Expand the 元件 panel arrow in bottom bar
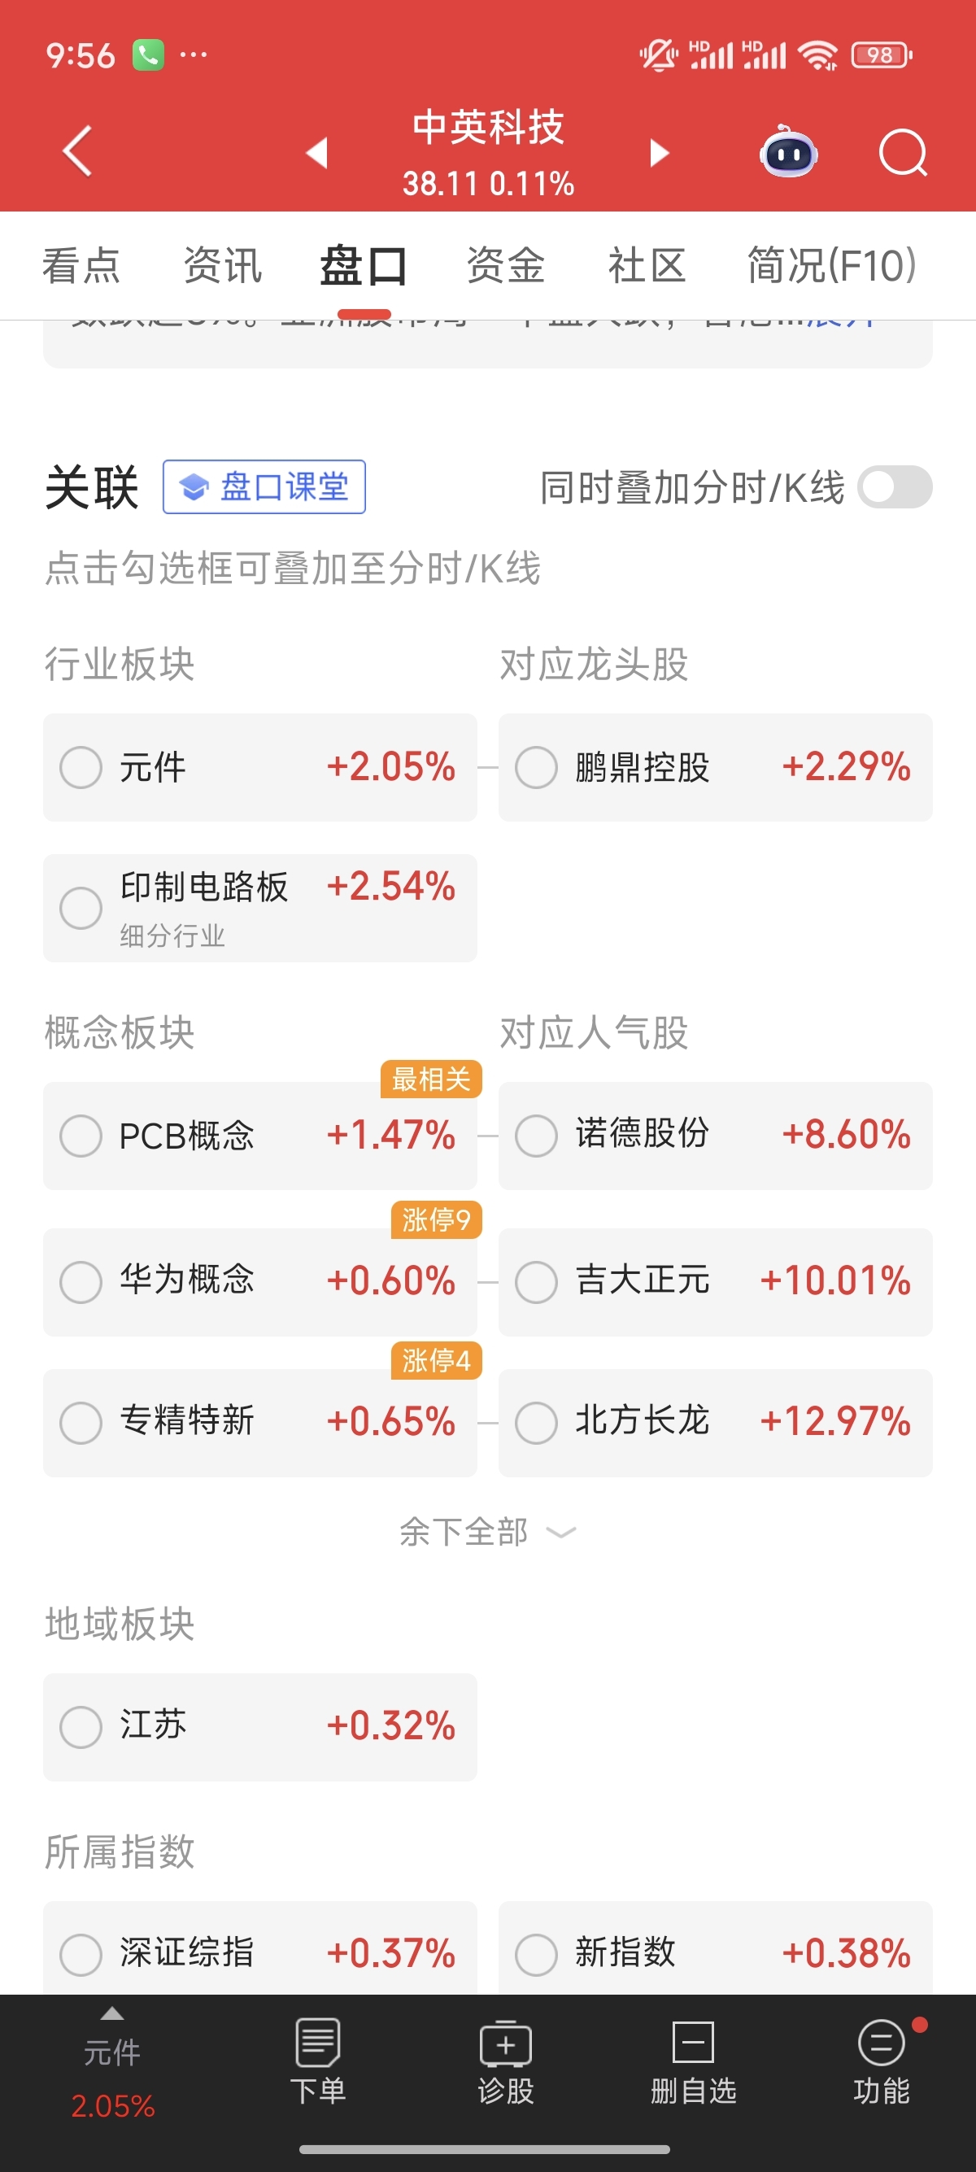 coord(112,2014)
